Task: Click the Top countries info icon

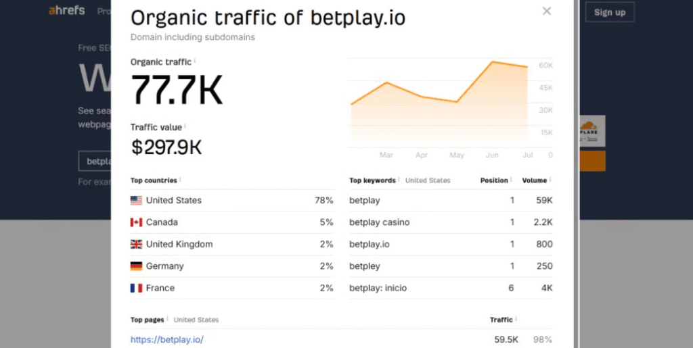Action: [x=180, y=180]
